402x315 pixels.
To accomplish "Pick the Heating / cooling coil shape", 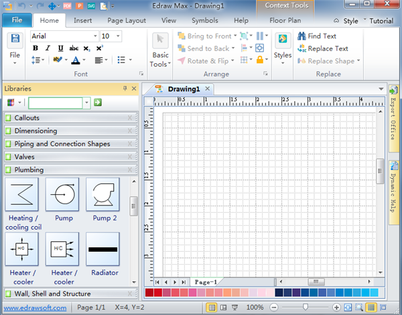I will pyautogui.click(x=21, y=194).
